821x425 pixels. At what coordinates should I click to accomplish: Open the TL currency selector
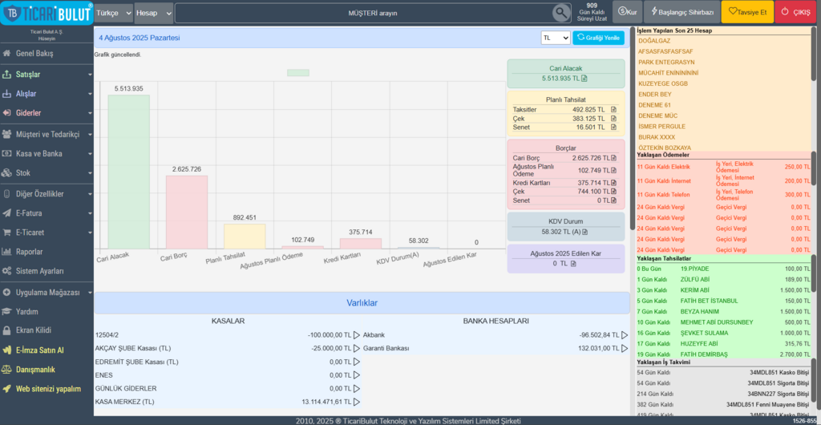tap(555, 38)
